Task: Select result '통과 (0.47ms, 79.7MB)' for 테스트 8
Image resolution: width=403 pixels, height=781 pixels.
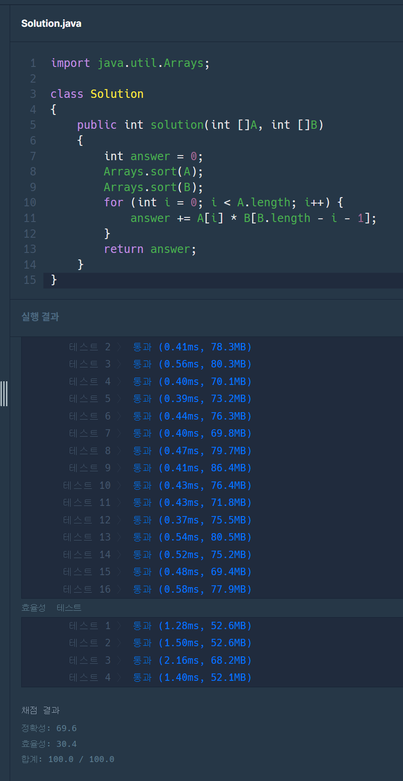Action: click(192, 451)
